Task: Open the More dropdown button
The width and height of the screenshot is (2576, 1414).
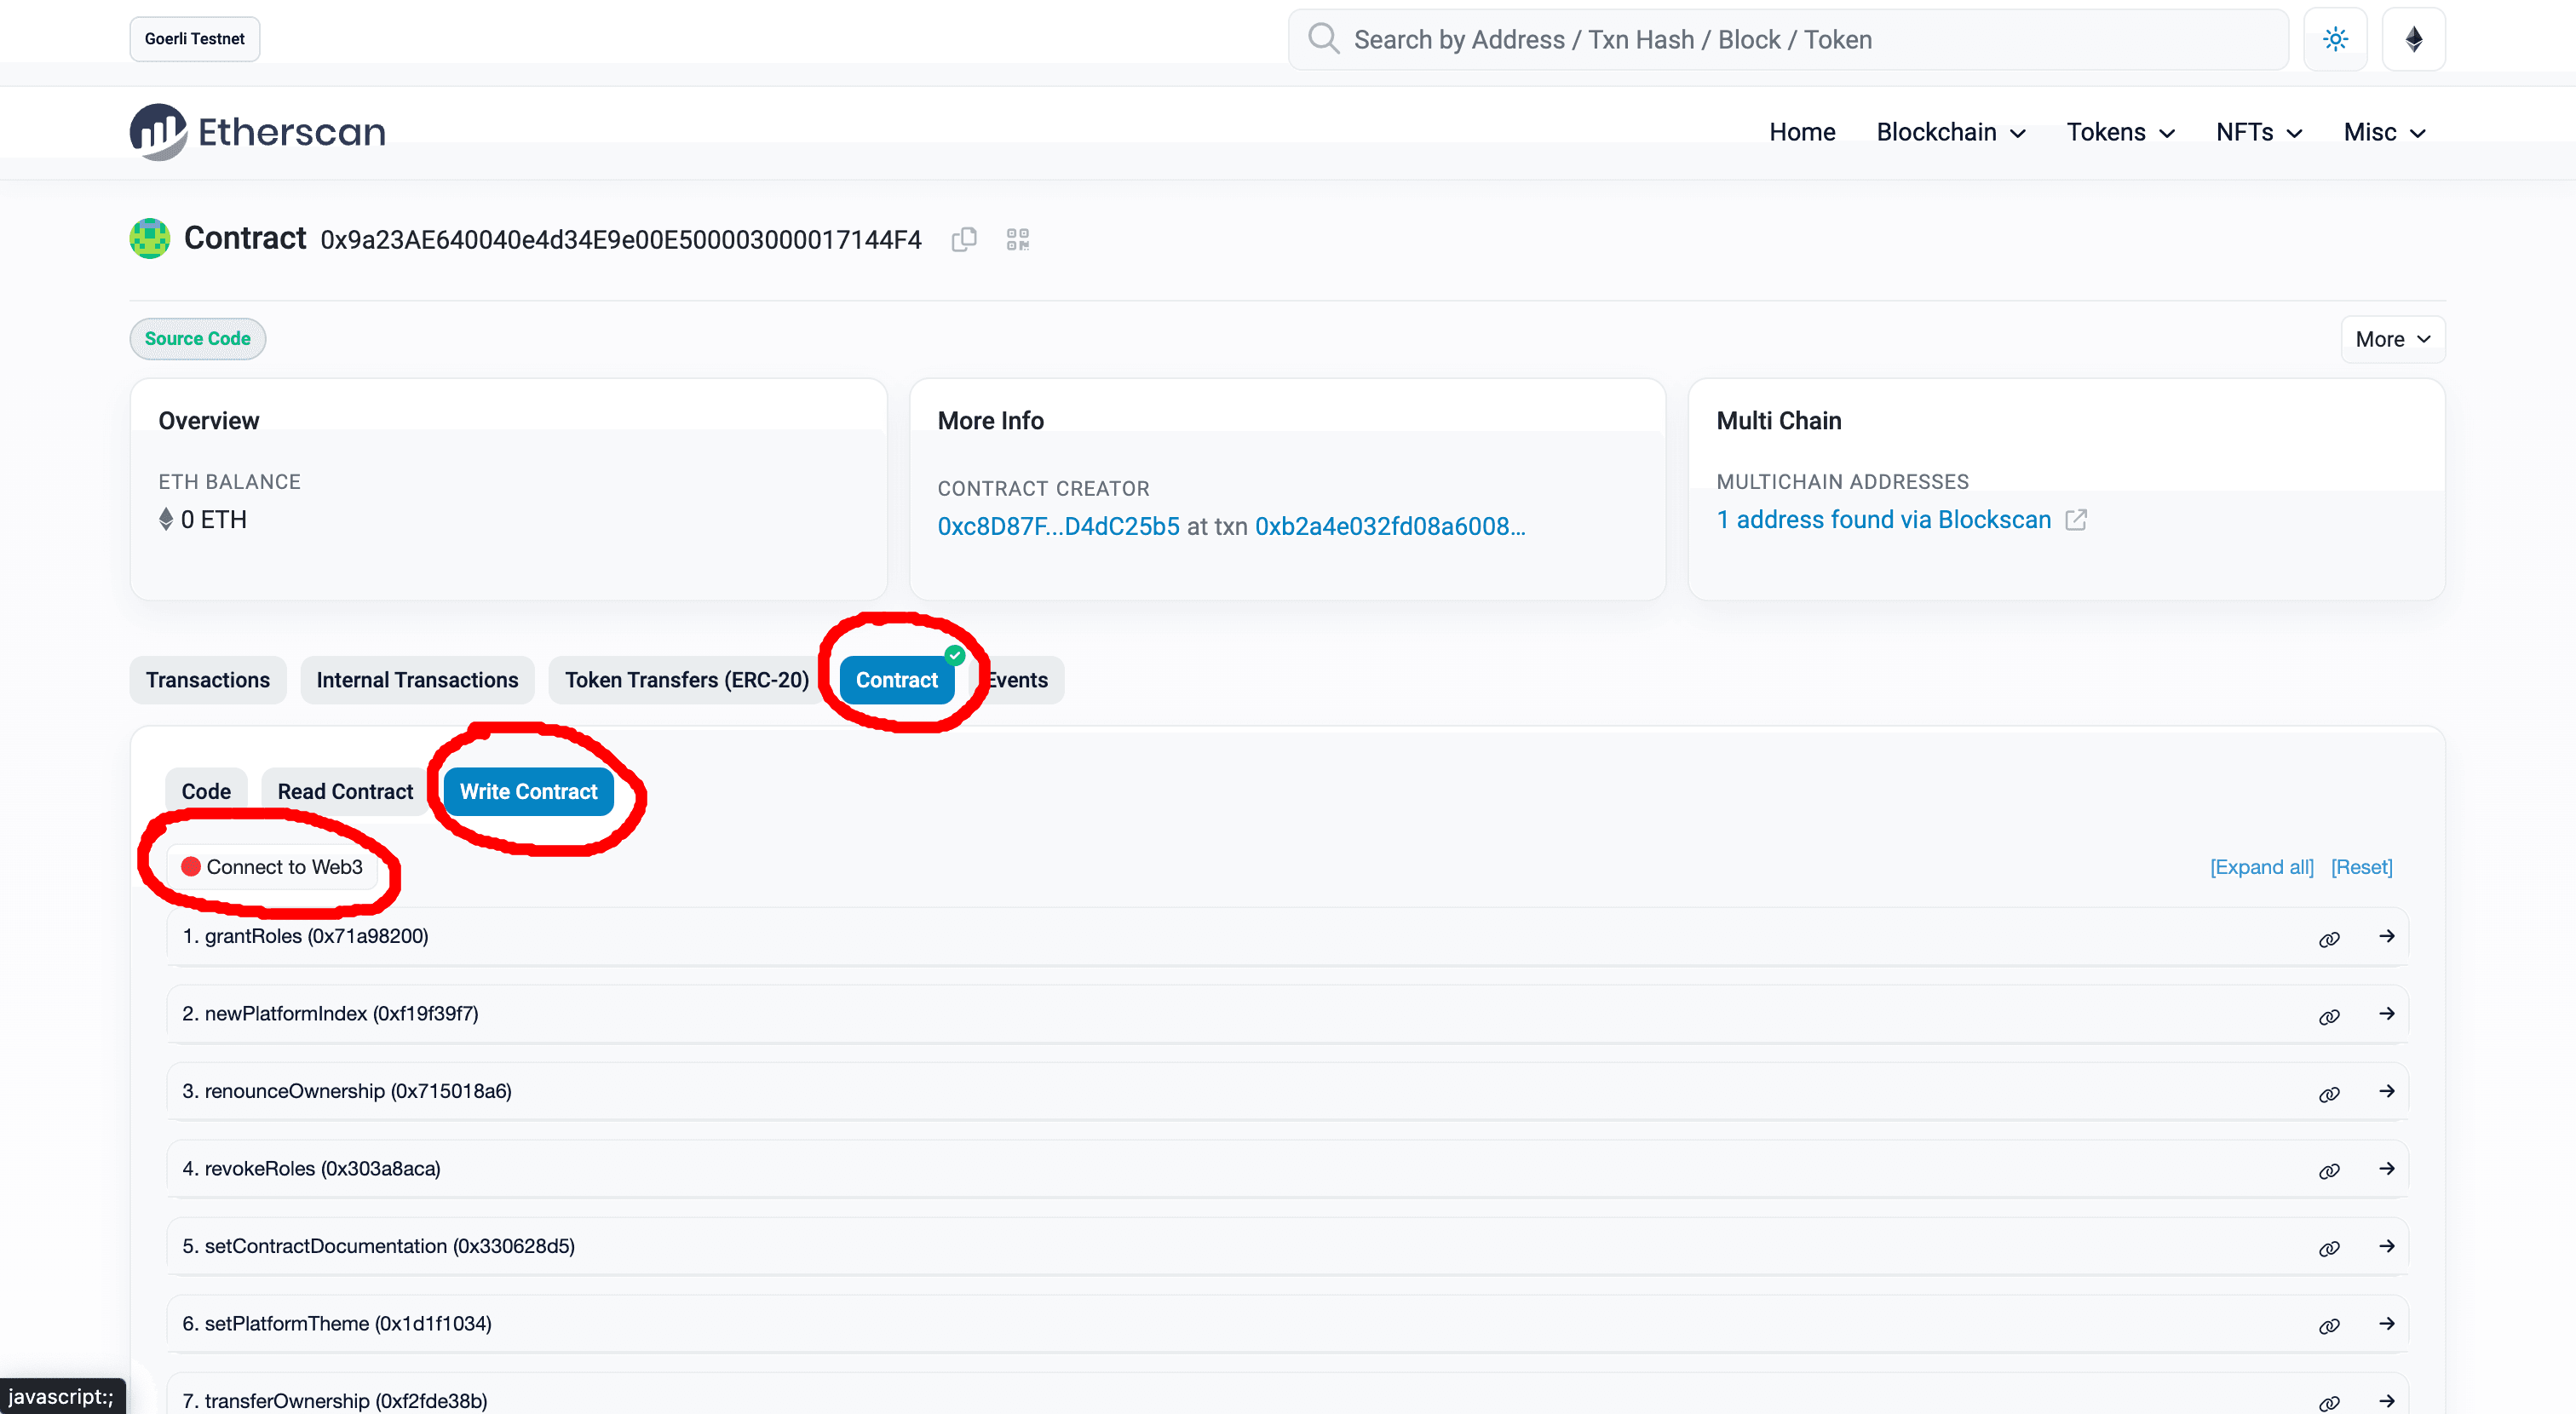Action: pyautogui.click(x=2392, y=339)
